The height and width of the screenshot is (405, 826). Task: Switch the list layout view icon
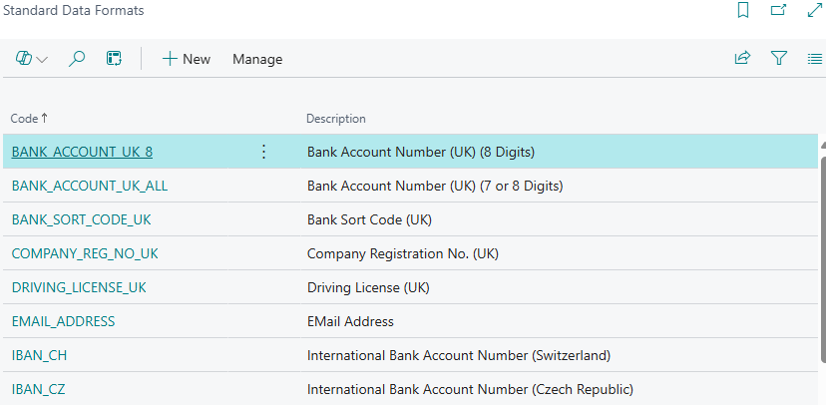click(814, 59)
